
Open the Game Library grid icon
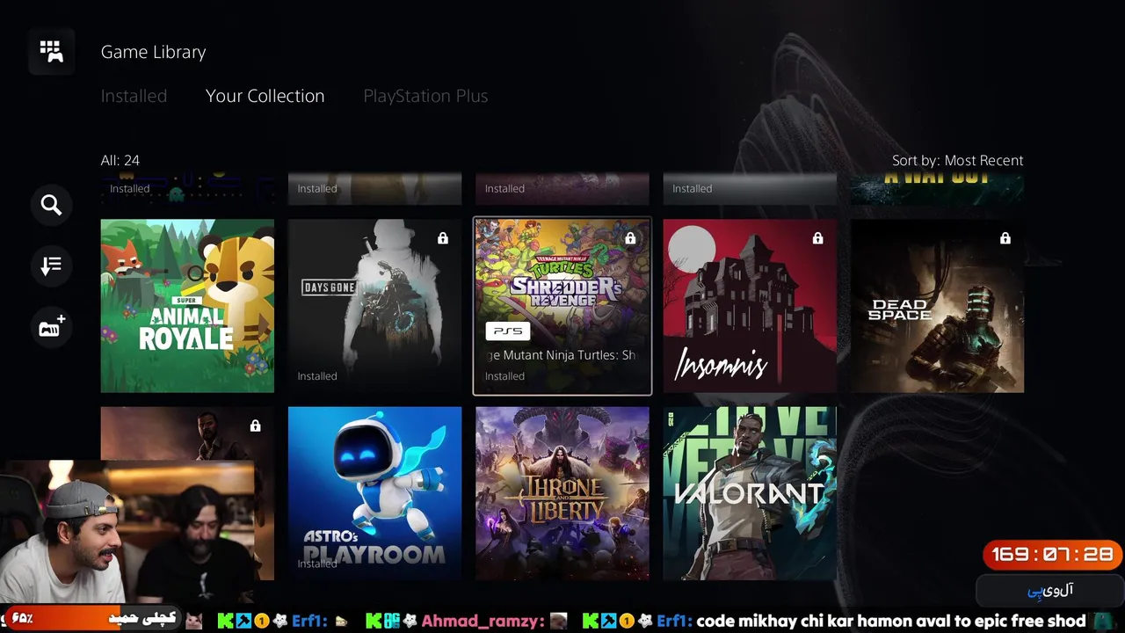[x=51, y=51]
